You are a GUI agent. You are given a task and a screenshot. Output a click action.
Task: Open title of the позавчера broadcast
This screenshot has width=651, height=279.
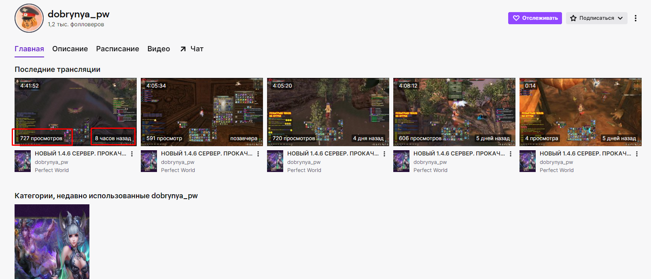pyautogui.click(x=207, y=153)
